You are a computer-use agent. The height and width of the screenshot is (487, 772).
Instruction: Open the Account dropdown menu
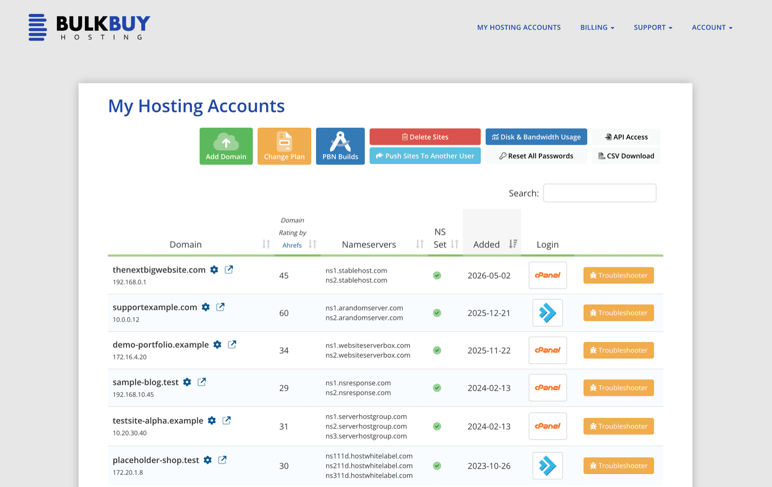pos(712,27)
